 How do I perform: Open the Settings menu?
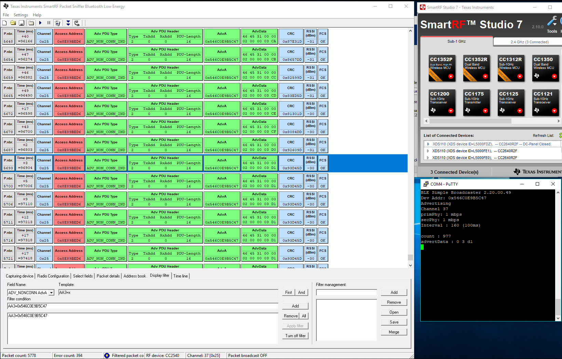click(21, 15)
